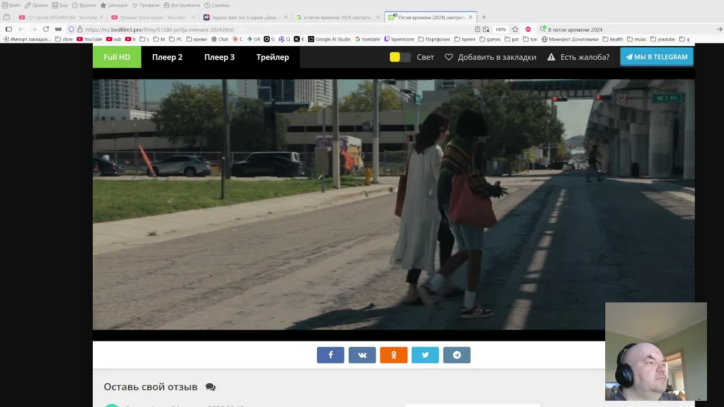This screenshot has width=724, height=407.
Task: Open the Профили menu
Action: point(146,5)
